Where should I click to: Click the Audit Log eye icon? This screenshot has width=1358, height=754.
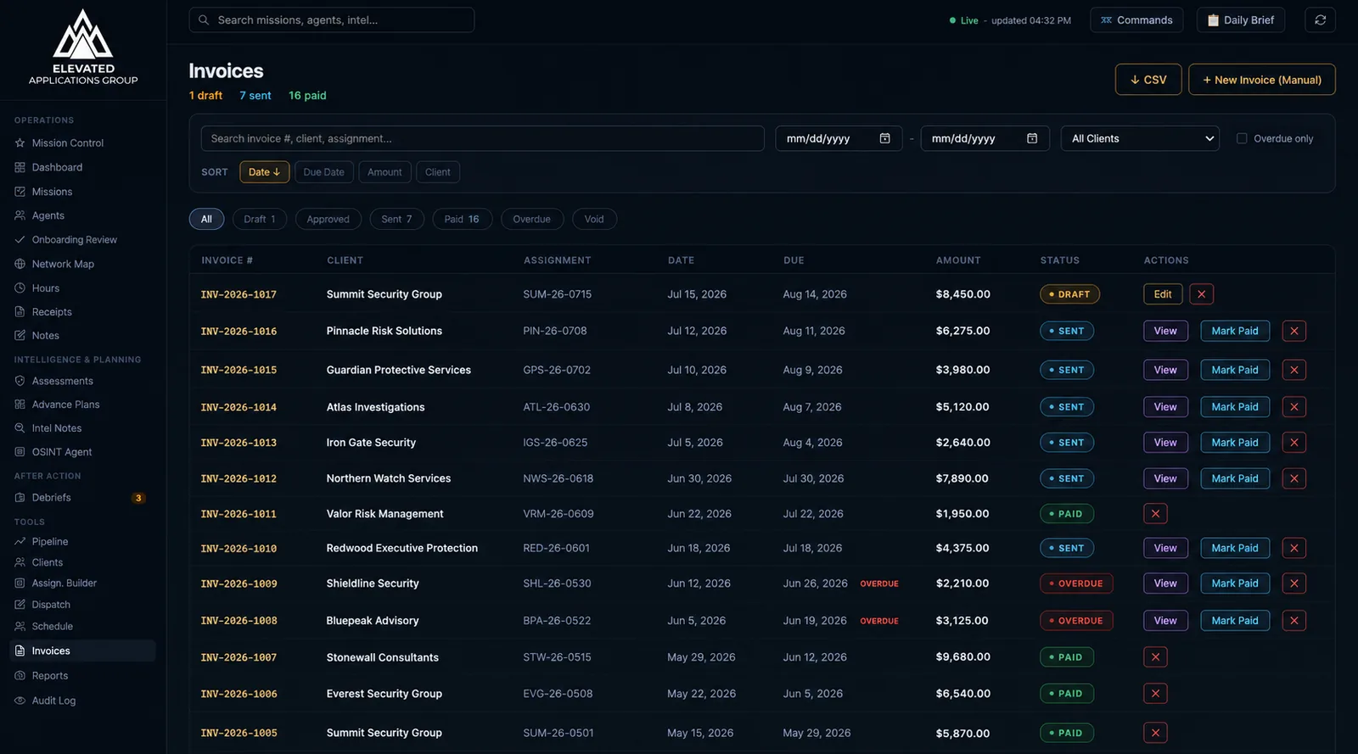[x=20, y=701]
